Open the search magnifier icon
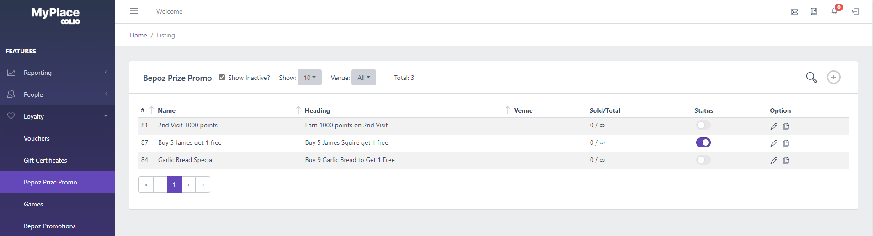This screenshot has height=236, width=873. tap(811, 77)
